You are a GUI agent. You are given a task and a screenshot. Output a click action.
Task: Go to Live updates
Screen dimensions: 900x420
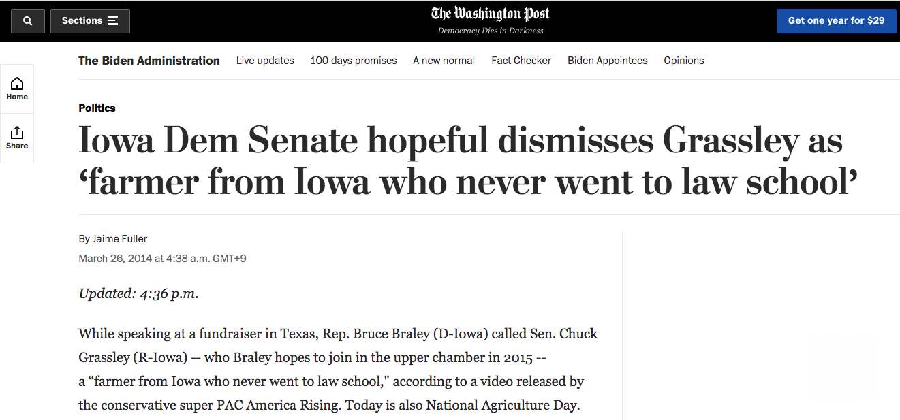tap(265, 61)
